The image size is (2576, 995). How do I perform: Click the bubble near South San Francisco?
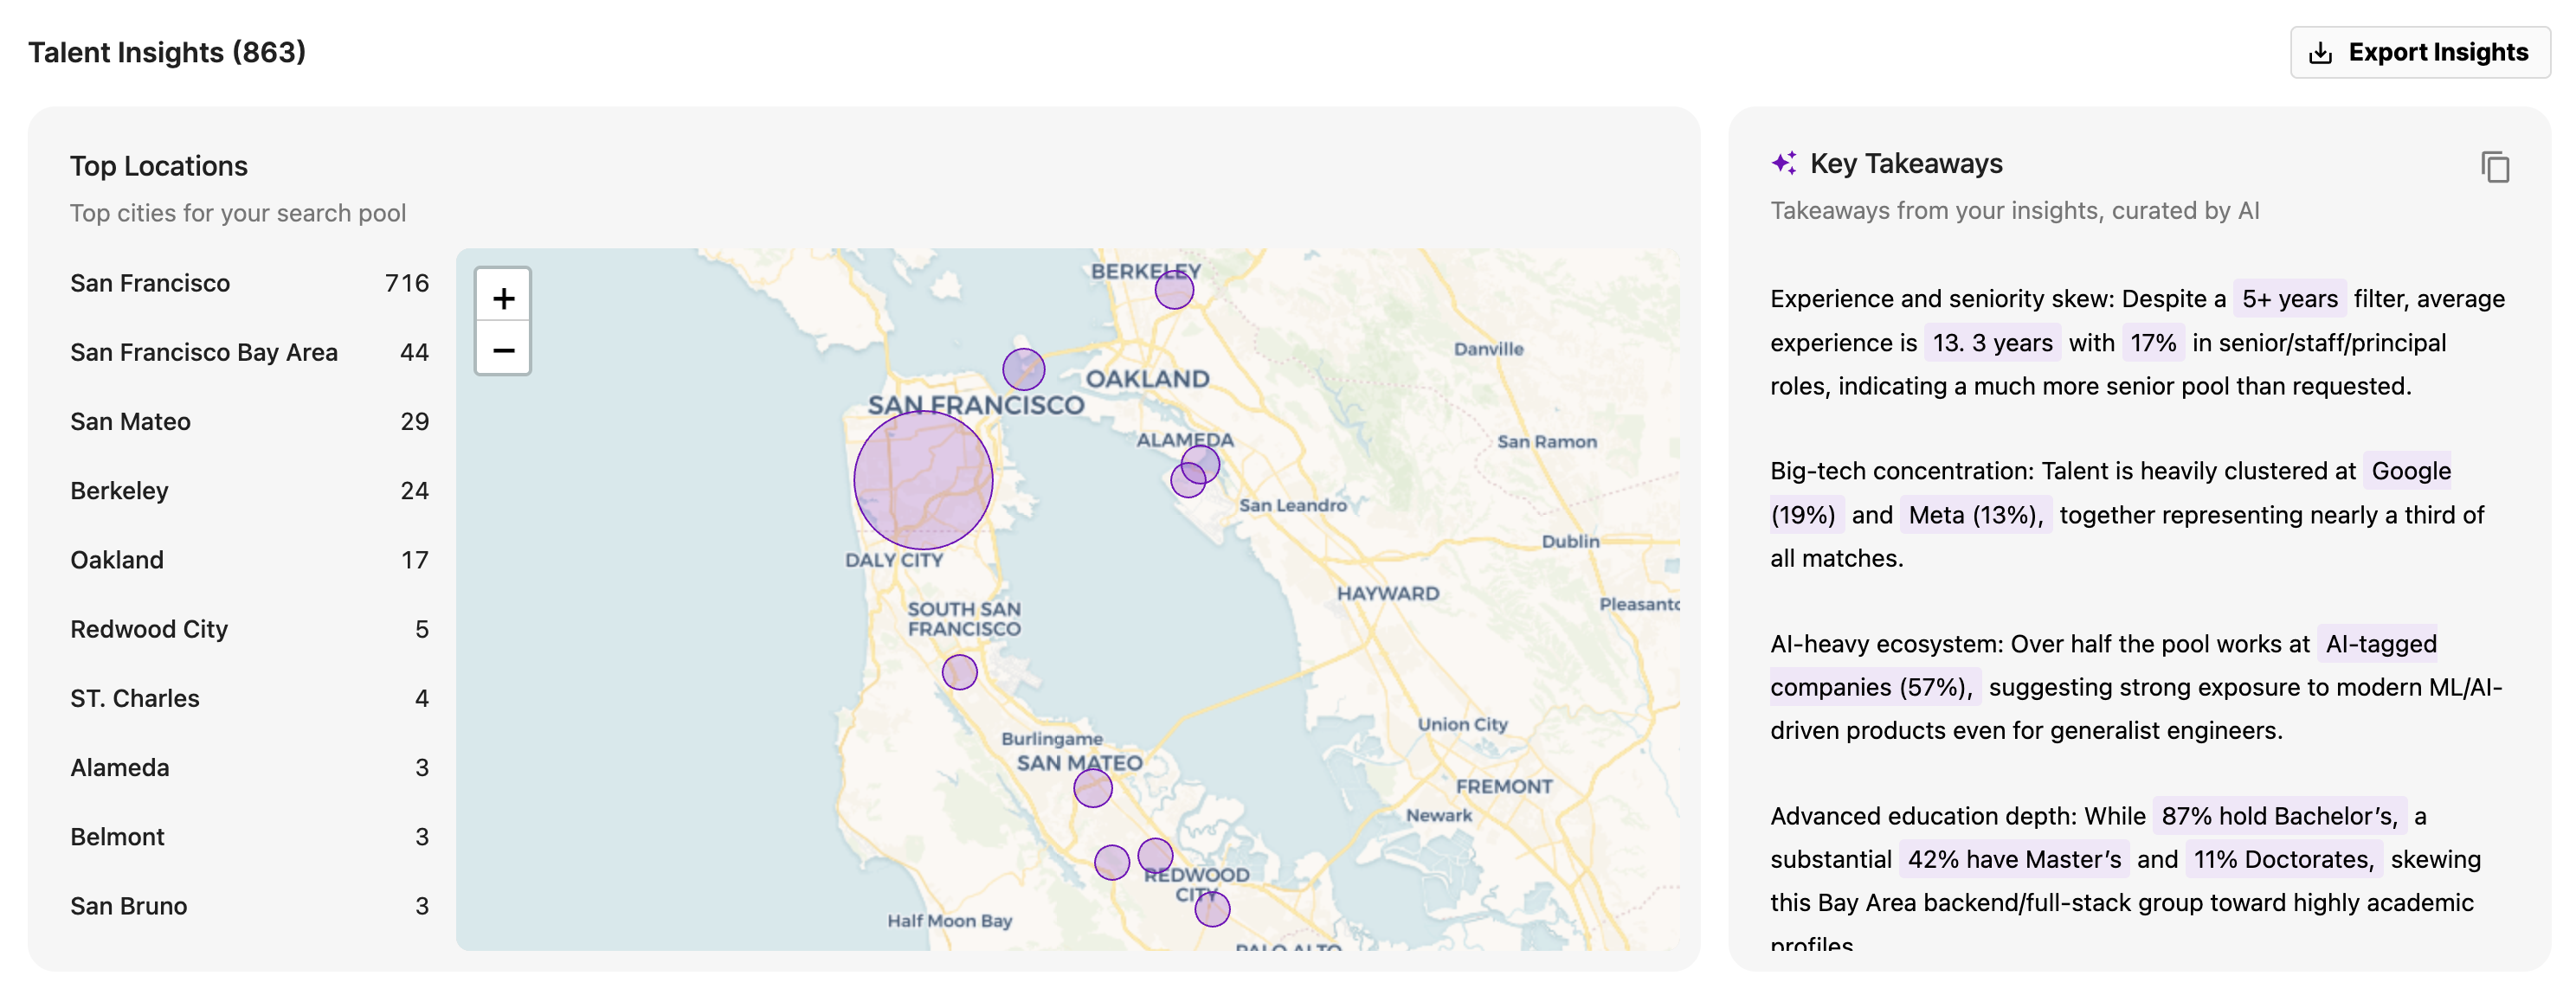(x=959, y=672)
